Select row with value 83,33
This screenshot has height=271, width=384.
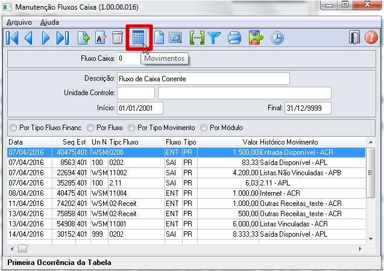(186, 163)
